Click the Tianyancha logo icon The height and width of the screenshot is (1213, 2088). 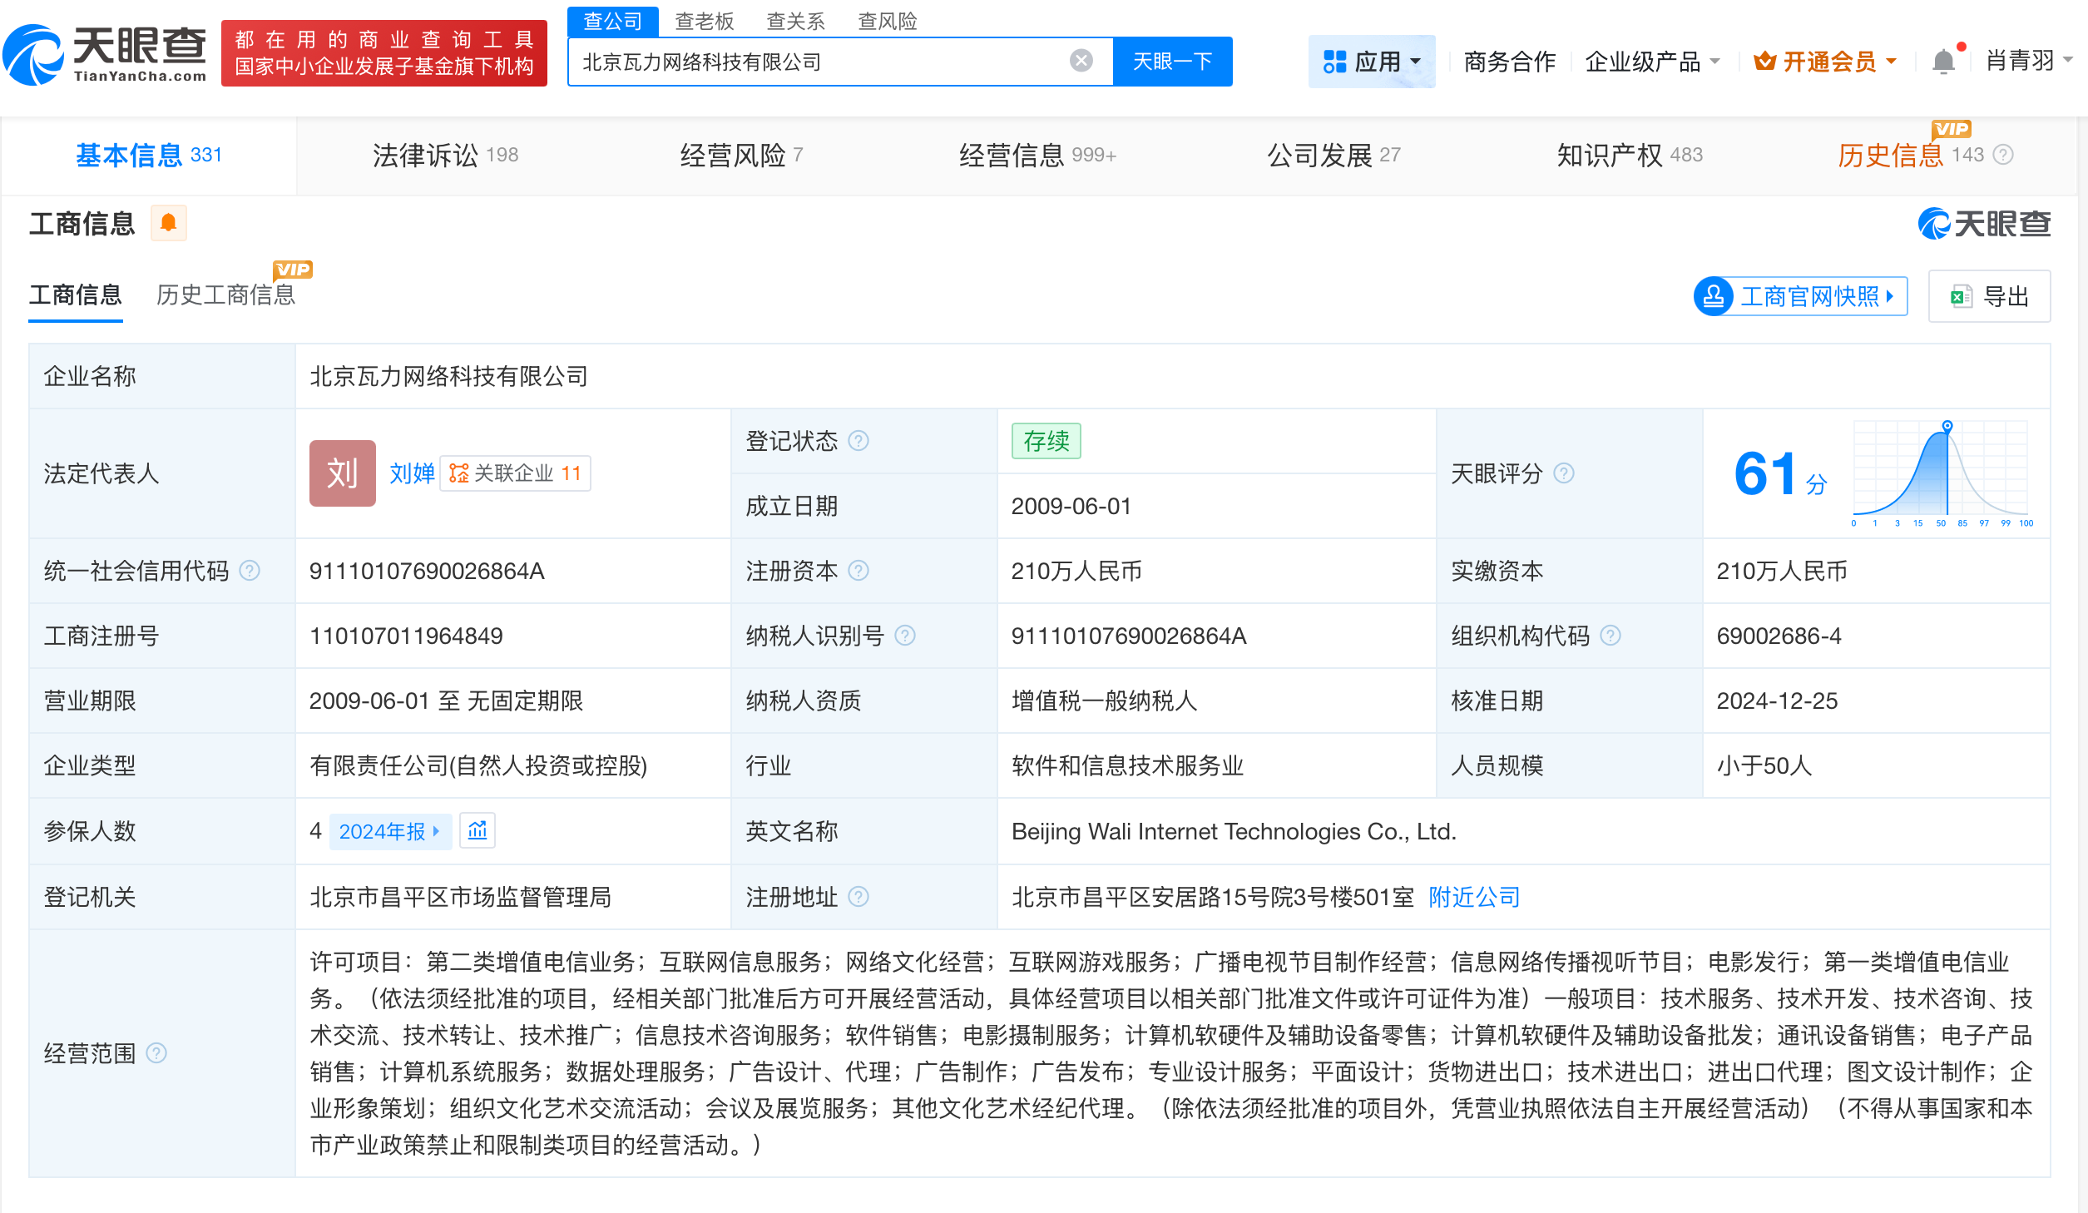pos(35,56)
